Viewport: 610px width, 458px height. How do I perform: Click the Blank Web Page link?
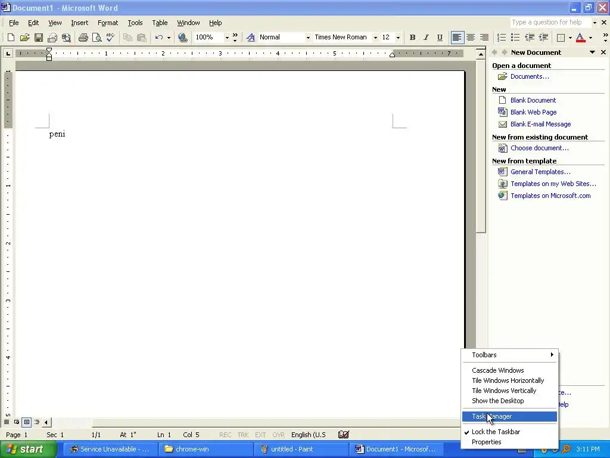coord(533,112)
